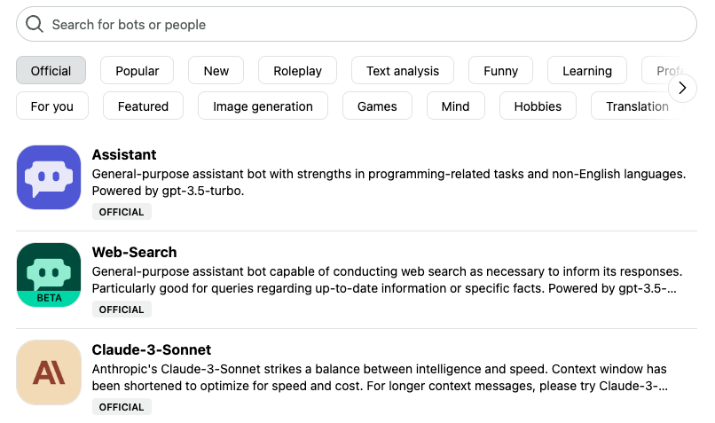This screenshot has height=423, width=715.
Task: Select Image generation category
Action: tap(263, 106)
